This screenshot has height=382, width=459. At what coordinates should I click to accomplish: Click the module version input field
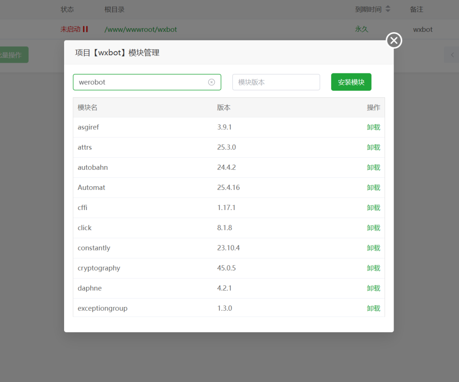pos(276,82)
